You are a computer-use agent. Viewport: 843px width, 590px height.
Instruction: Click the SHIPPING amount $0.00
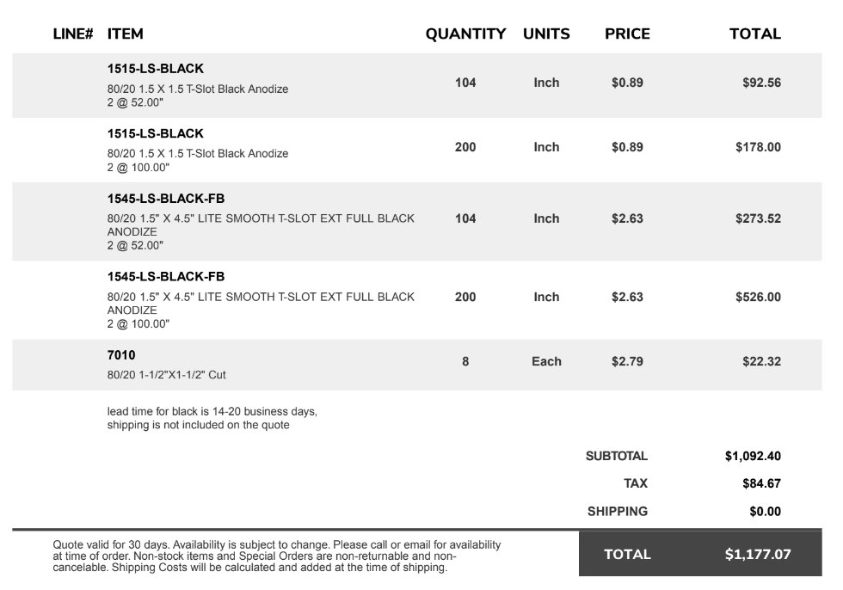(x=765, y=512)
